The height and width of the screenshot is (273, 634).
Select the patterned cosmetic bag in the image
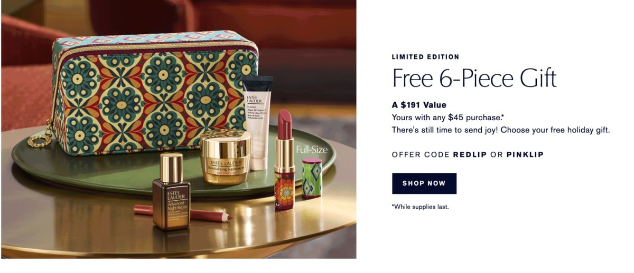click(153, 91)
